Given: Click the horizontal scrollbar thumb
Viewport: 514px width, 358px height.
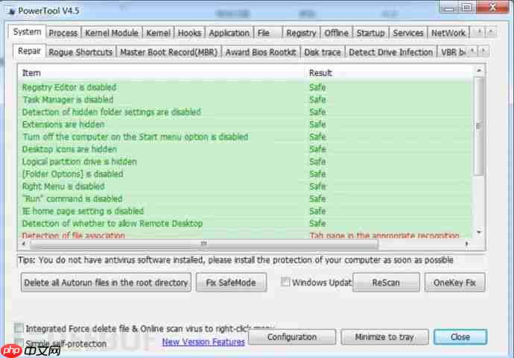Looking at the screenshot, I should point(204,244).
